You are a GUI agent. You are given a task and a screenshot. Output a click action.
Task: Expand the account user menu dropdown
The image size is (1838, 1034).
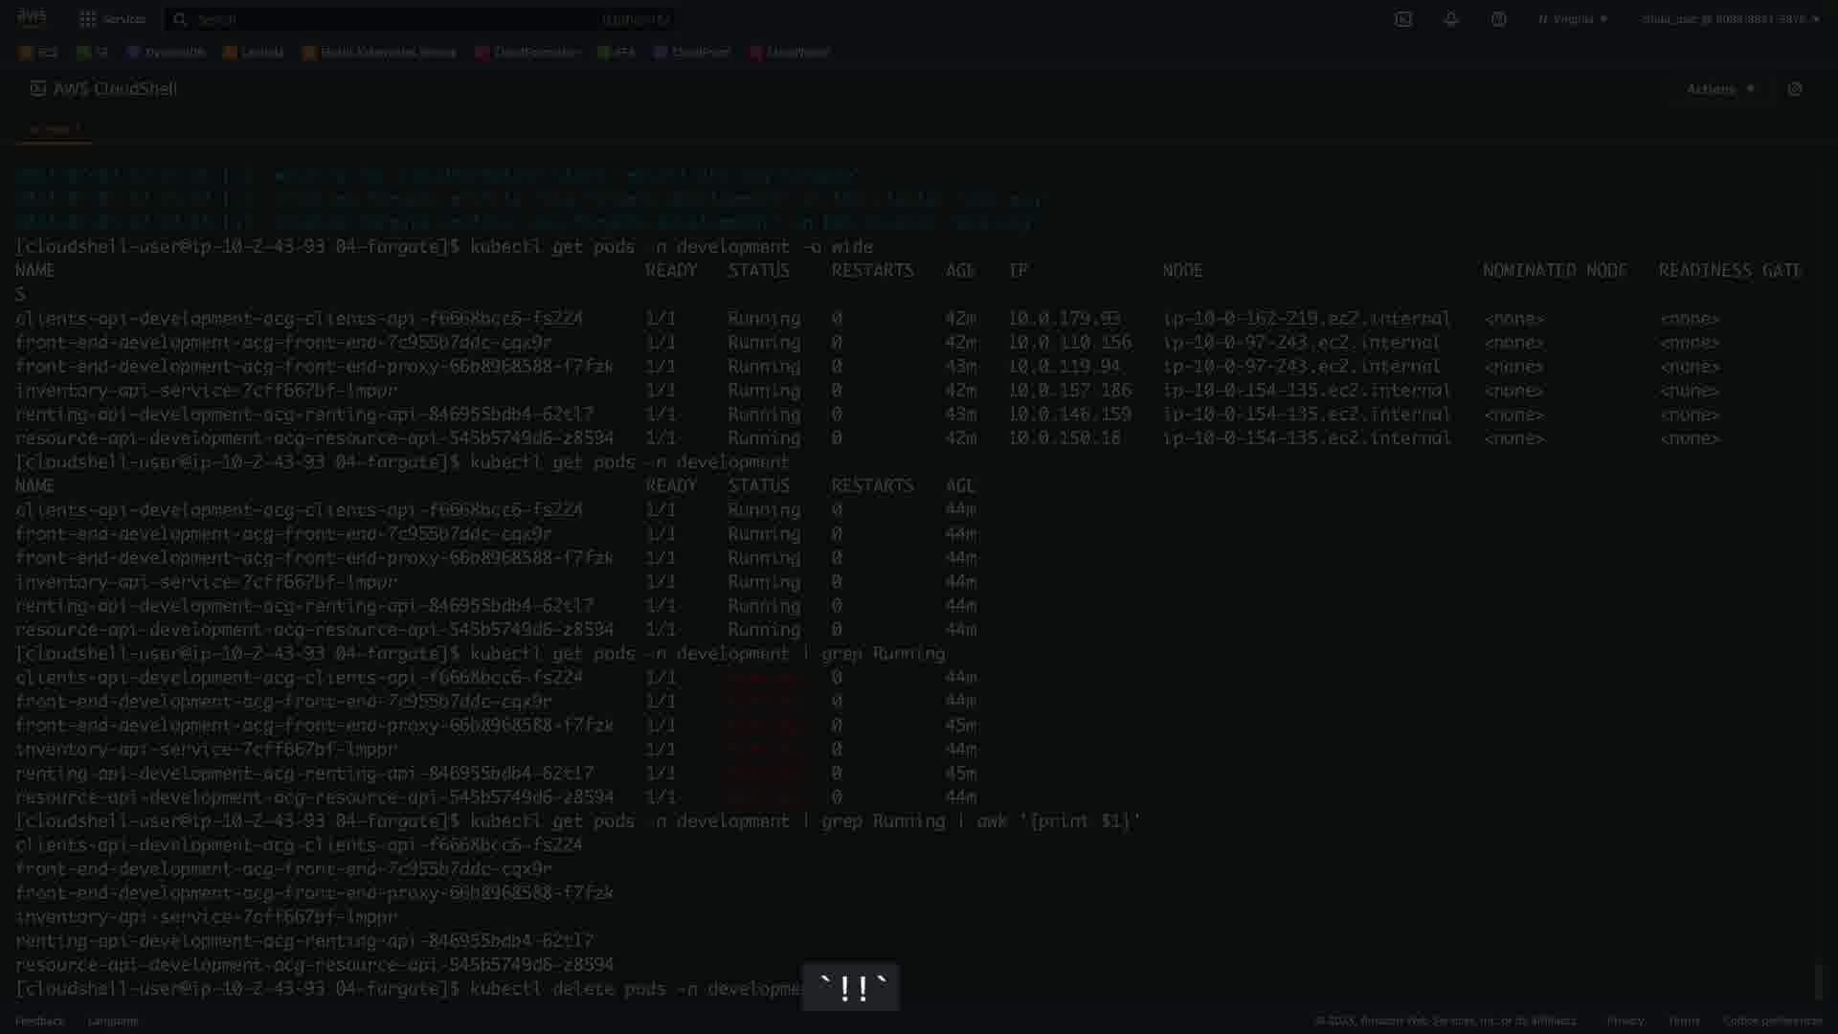click(x=1729, y=19)
